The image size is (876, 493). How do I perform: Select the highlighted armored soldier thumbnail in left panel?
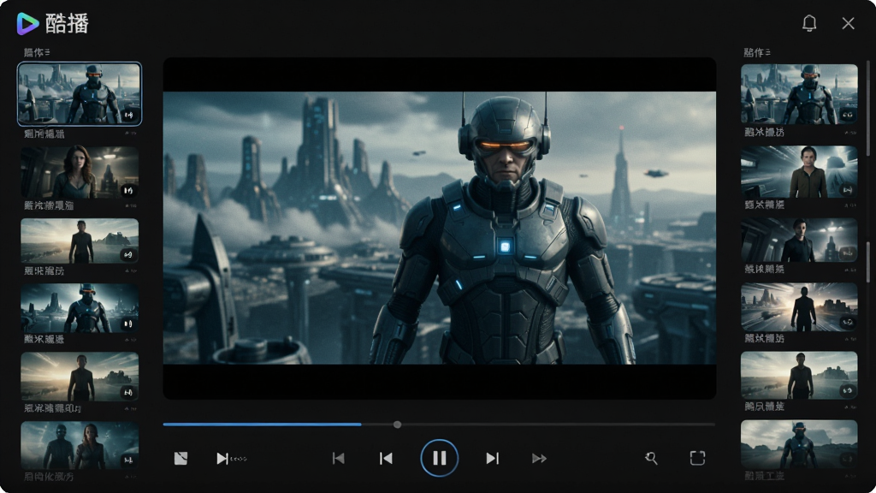[x=80, y=93]
